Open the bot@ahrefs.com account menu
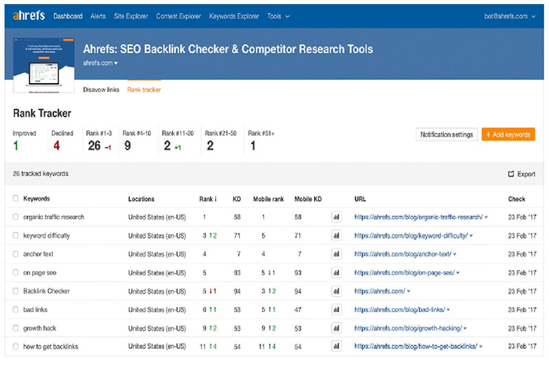This screenshot has height=366, width=549. 510,16
